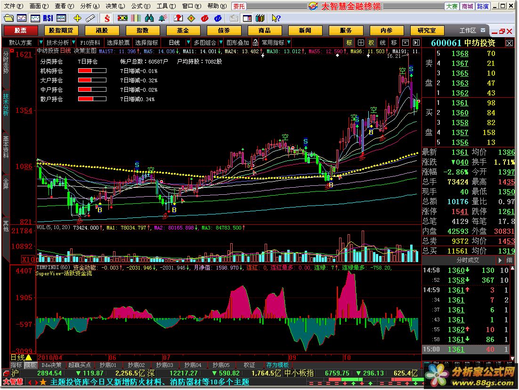Click the 日线 yellow triangle on the time axis
Viewport: 519px width, 390px height.
(x=29, y=357)
